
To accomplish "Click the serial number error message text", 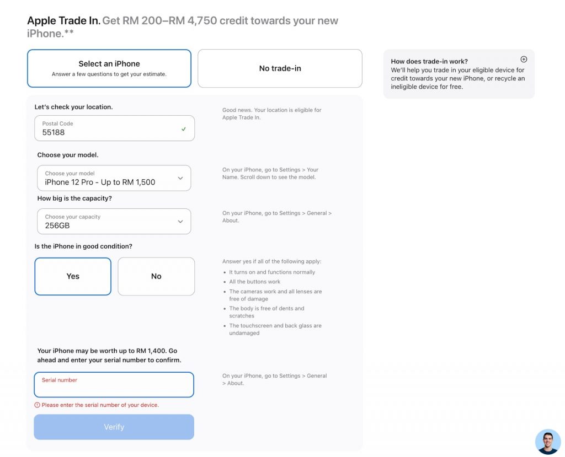I will click(100, 405).
